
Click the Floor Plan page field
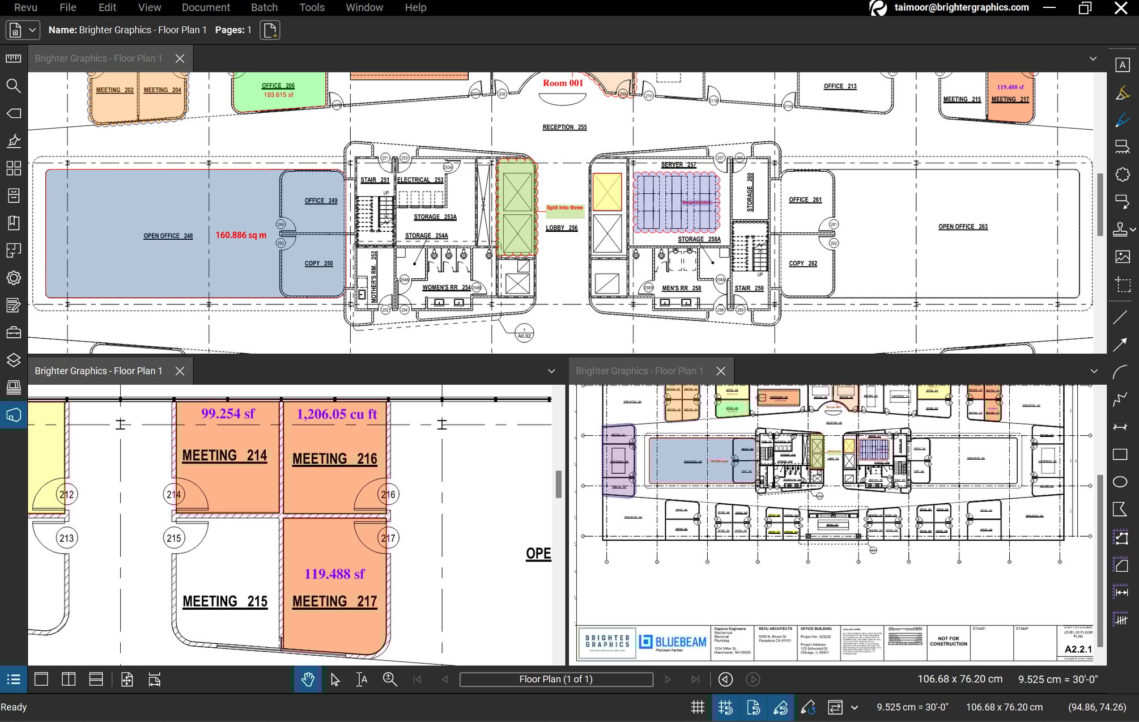(x=556, y=679)
